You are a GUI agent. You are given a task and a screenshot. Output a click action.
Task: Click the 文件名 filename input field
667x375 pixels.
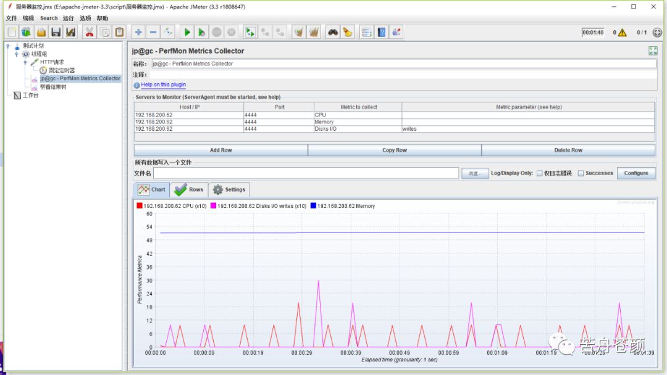306,173
